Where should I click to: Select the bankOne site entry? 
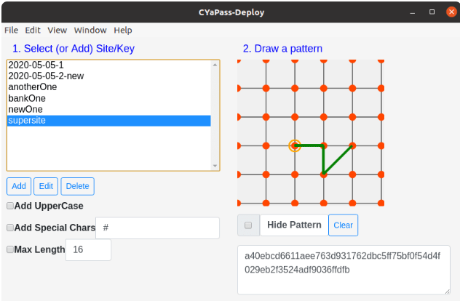click(x=27, y=98)
